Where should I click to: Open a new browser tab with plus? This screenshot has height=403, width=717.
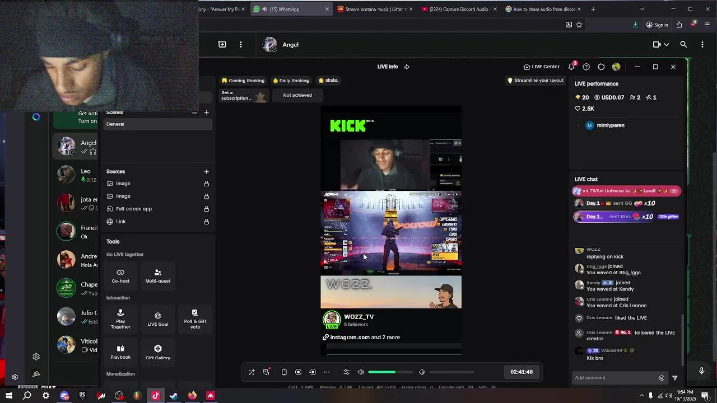point(593,9)
